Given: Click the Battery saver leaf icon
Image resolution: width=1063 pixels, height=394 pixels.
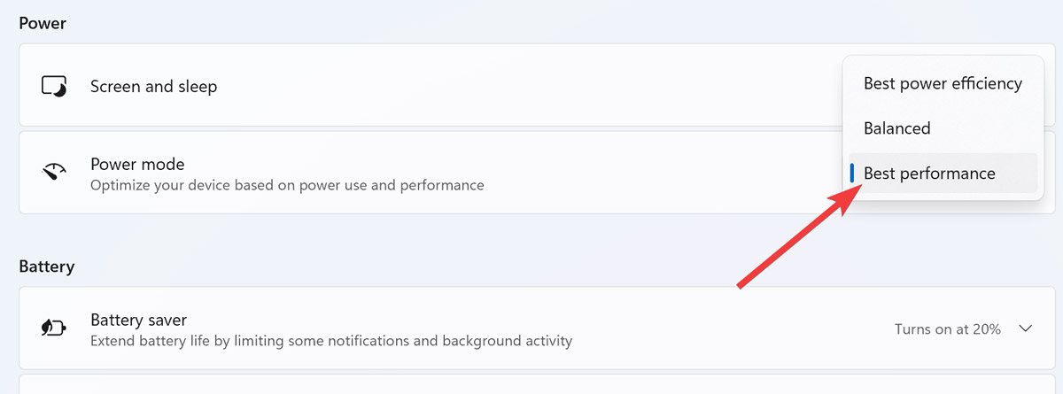Looking at the screenshot, I should click(x=54, y=328).
